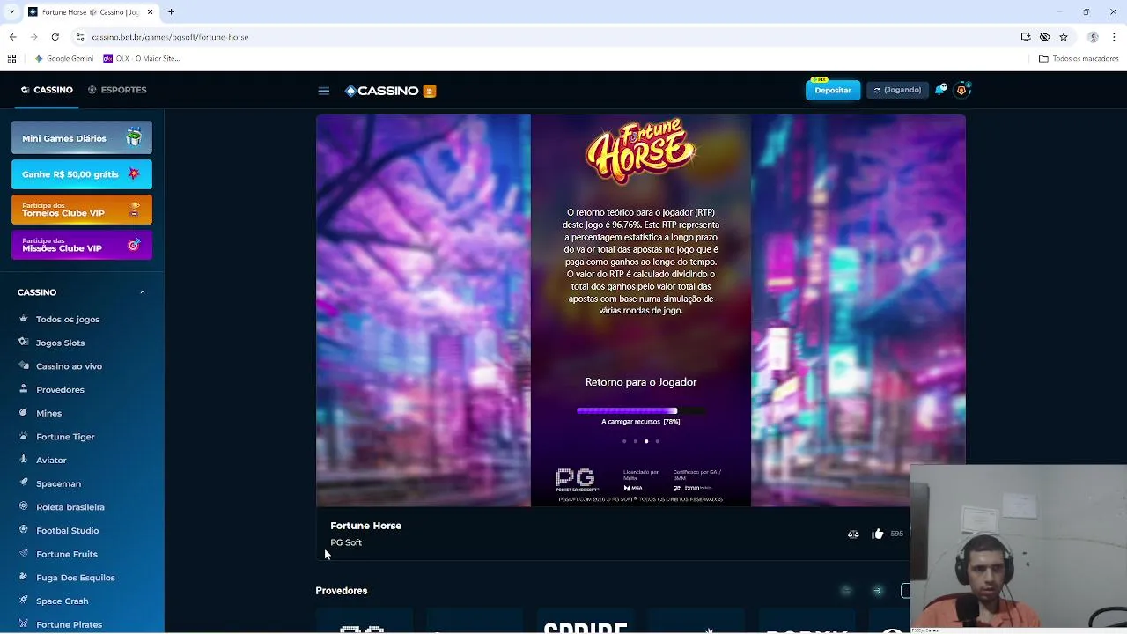Screen dimensions: 1127x634
Task: Open Provedores in the sidebar
Action: pos(60,389)
